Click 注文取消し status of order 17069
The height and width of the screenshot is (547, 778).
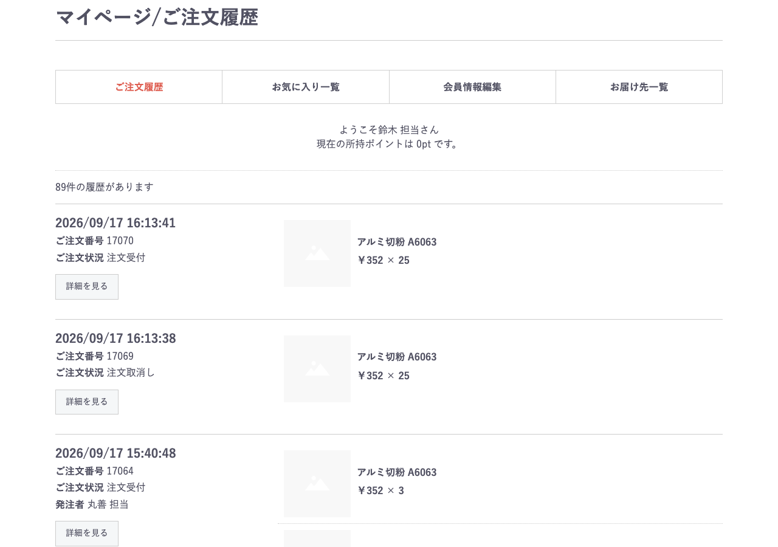coord(131,373)
